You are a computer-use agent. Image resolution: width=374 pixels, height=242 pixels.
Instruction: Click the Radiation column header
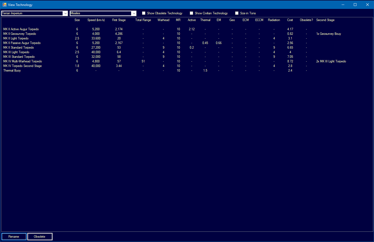(x=274, y=20)
